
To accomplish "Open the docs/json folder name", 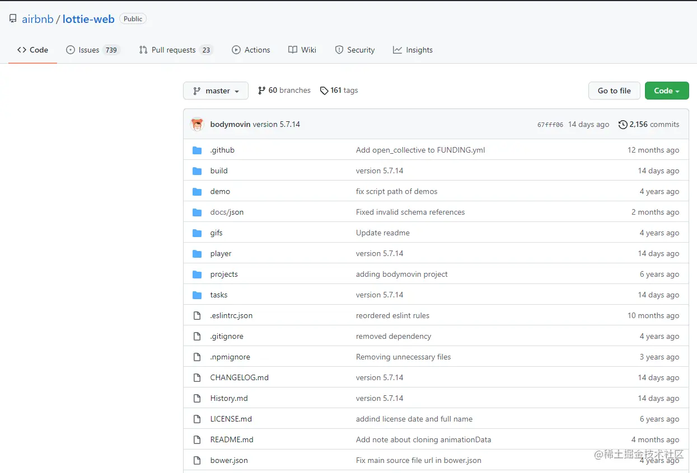I will tap(227, 212).
